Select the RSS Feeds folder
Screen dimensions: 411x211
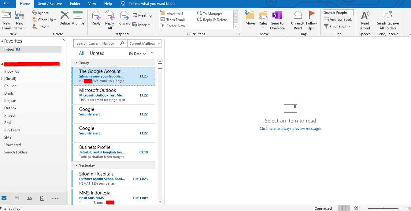(x=12, y=130)
